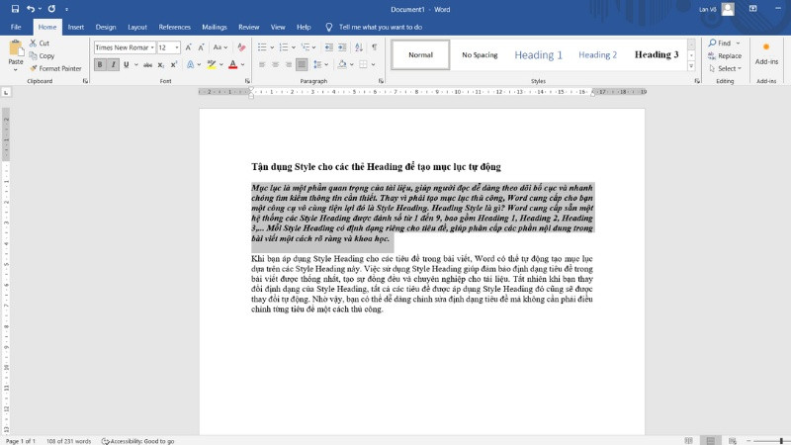The image size is (791, 445).
Task: Switch to the Insert tab
Action: [x=75, y=27]
